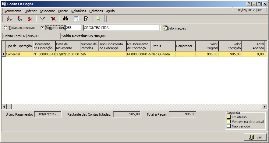Viewport: 269px width, 143px height.
Task: Click the 'Valor Original' column header
Action: pos(207,46)
